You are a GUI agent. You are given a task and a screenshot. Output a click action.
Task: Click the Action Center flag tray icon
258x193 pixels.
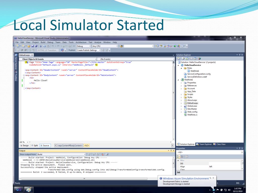[217, 190]
